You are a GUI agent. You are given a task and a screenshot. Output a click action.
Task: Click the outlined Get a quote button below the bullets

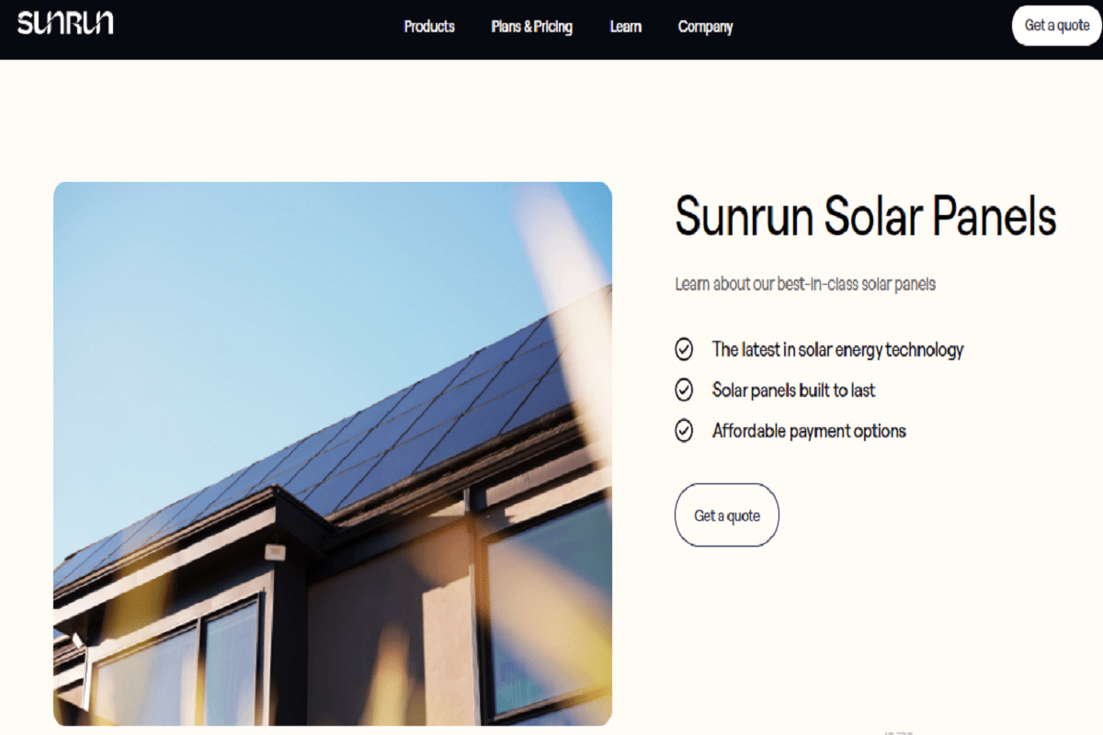click(726, 515)
